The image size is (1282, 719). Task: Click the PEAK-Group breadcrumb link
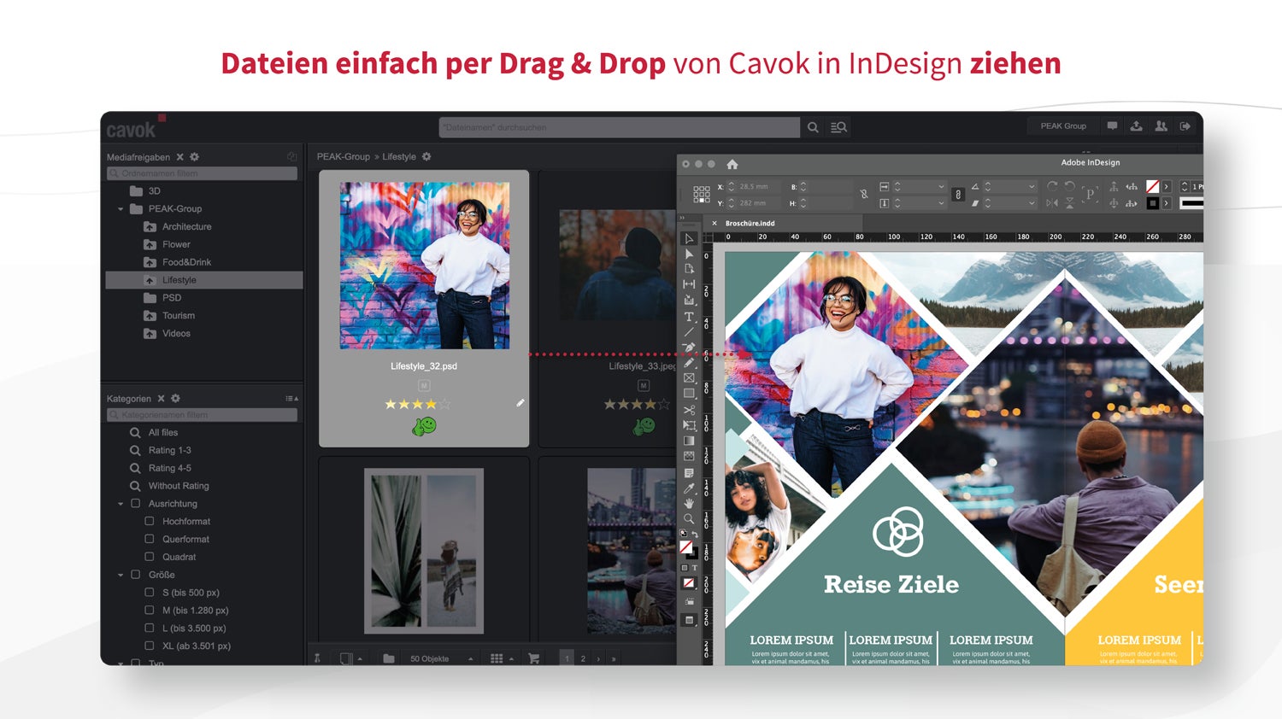[x=344, y=157]
